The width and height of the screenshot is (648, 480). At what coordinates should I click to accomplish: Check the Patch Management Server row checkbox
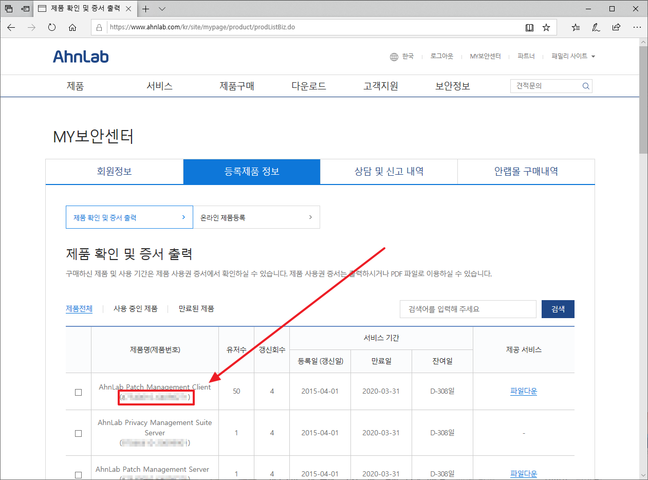(x=78, y=474)
